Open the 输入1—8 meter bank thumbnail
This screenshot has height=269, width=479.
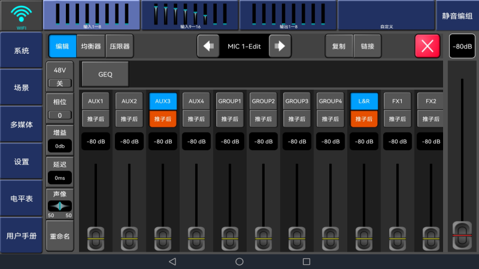pyautogui.click(x=92, y=15)
